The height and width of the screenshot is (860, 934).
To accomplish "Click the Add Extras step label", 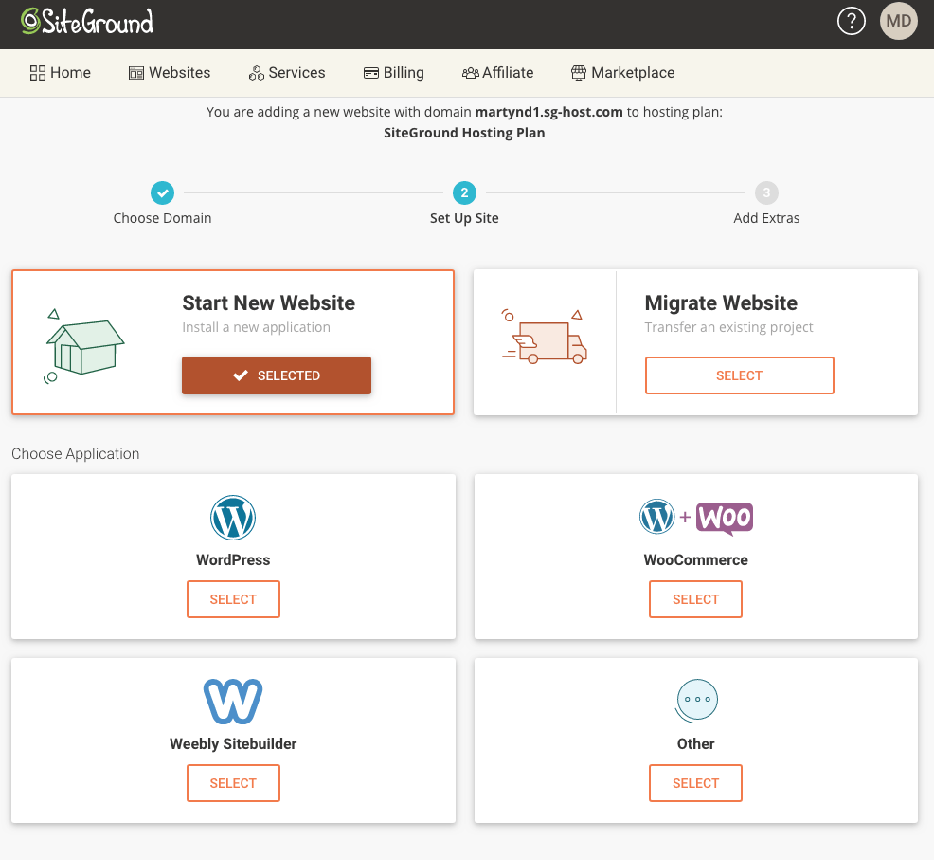I will click(x=766, y=218).
